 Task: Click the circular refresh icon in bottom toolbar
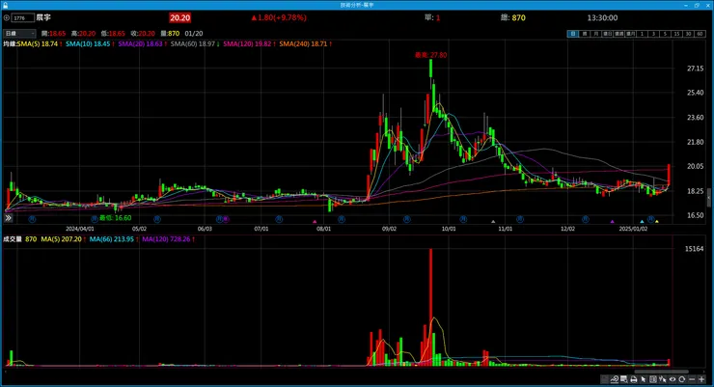[x=682, y=379]
